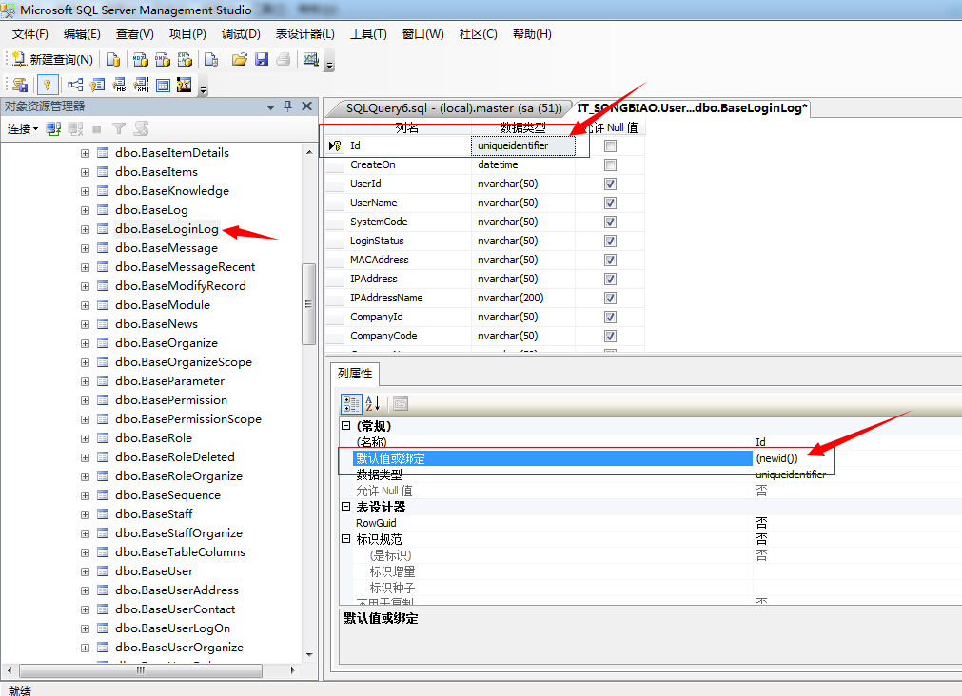This screenshot has height=696, width=962.
Task: Click the Categorized view icon in column properties
Action: tap(351, 403)
